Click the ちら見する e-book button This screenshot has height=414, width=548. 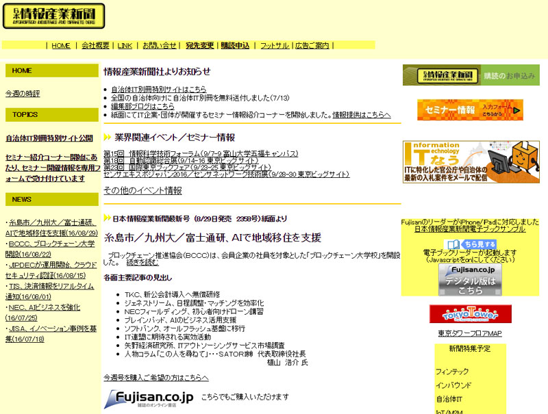pos(470,244)
